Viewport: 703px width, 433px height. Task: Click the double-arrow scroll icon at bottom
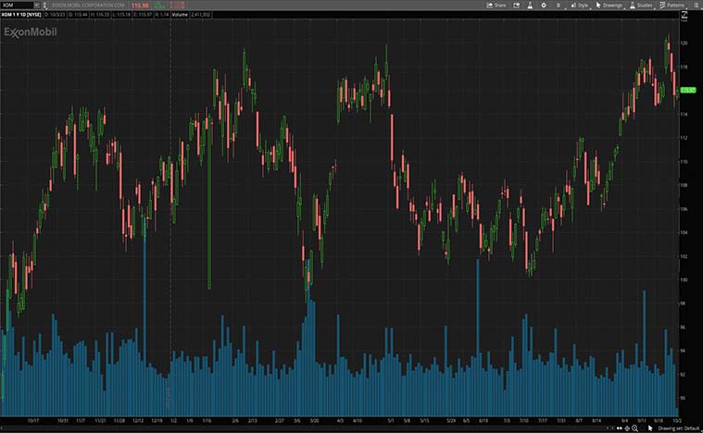(620, 428)
